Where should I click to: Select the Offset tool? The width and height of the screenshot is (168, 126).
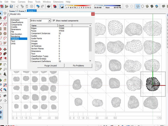5,58
